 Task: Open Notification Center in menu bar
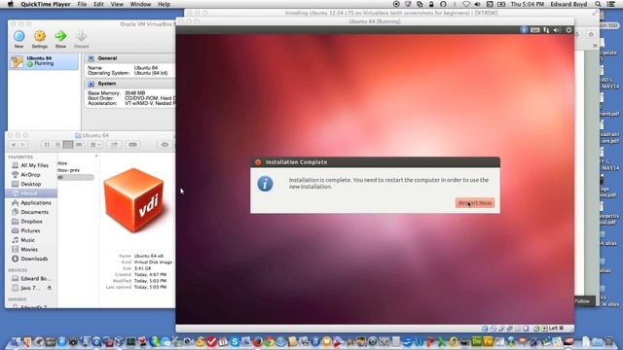(x=611, y=4)
